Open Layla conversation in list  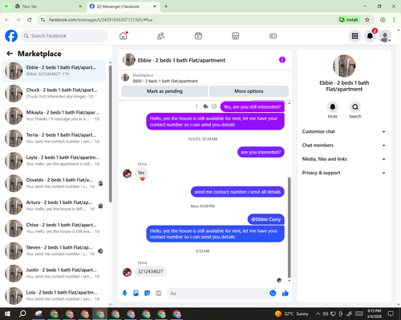coord(54,161)
